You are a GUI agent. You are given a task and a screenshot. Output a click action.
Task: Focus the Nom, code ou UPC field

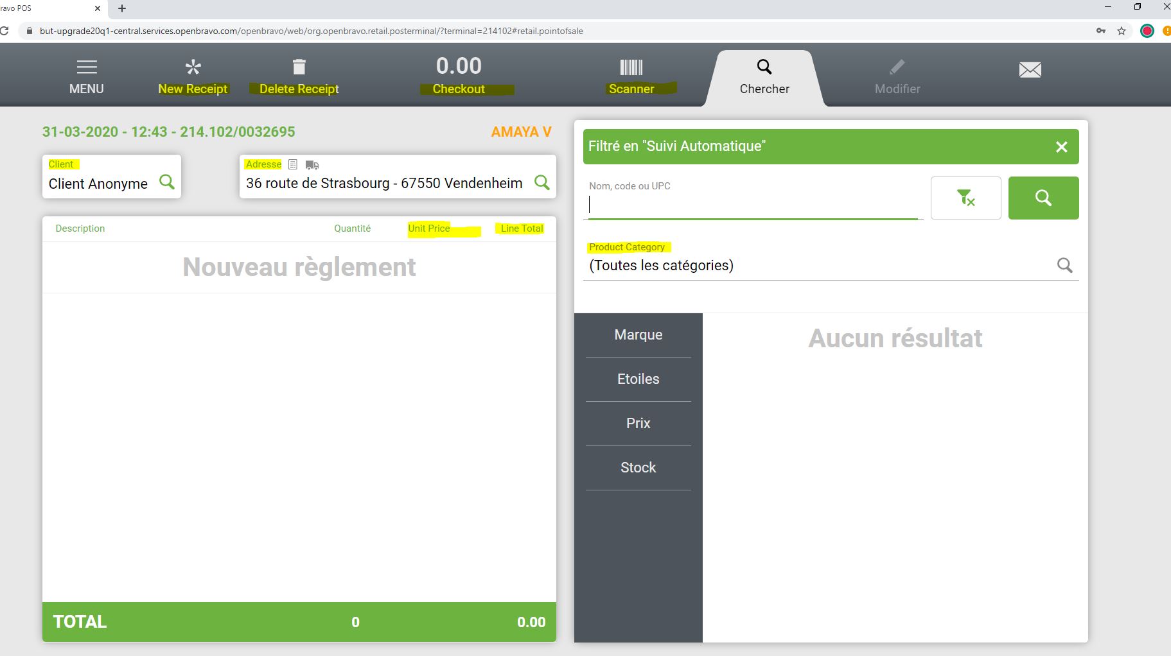pos(753,198)
